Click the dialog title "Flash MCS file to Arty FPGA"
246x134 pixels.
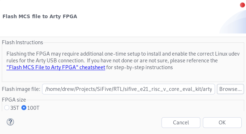point(40,16)
